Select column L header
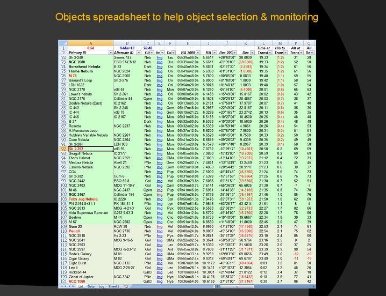The height and width of the screenshot is (296, 386). pos(263,43)
